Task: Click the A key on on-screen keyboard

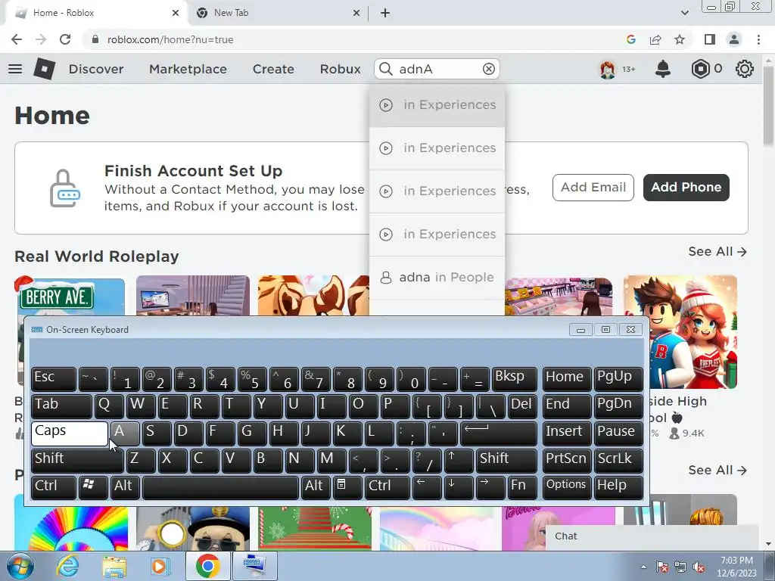Action: click(125, 433)
